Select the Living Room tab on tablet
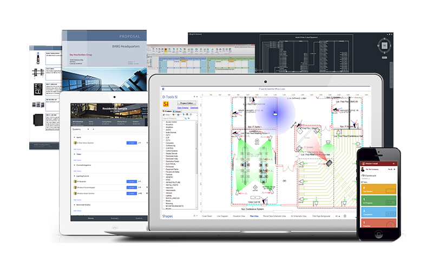The width and height of the screenshot is (433, 270). coord(106,123)
